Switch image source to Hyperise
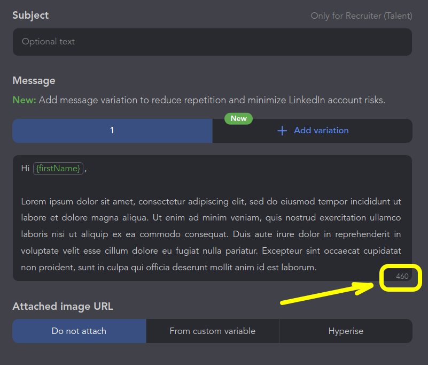 346,331
